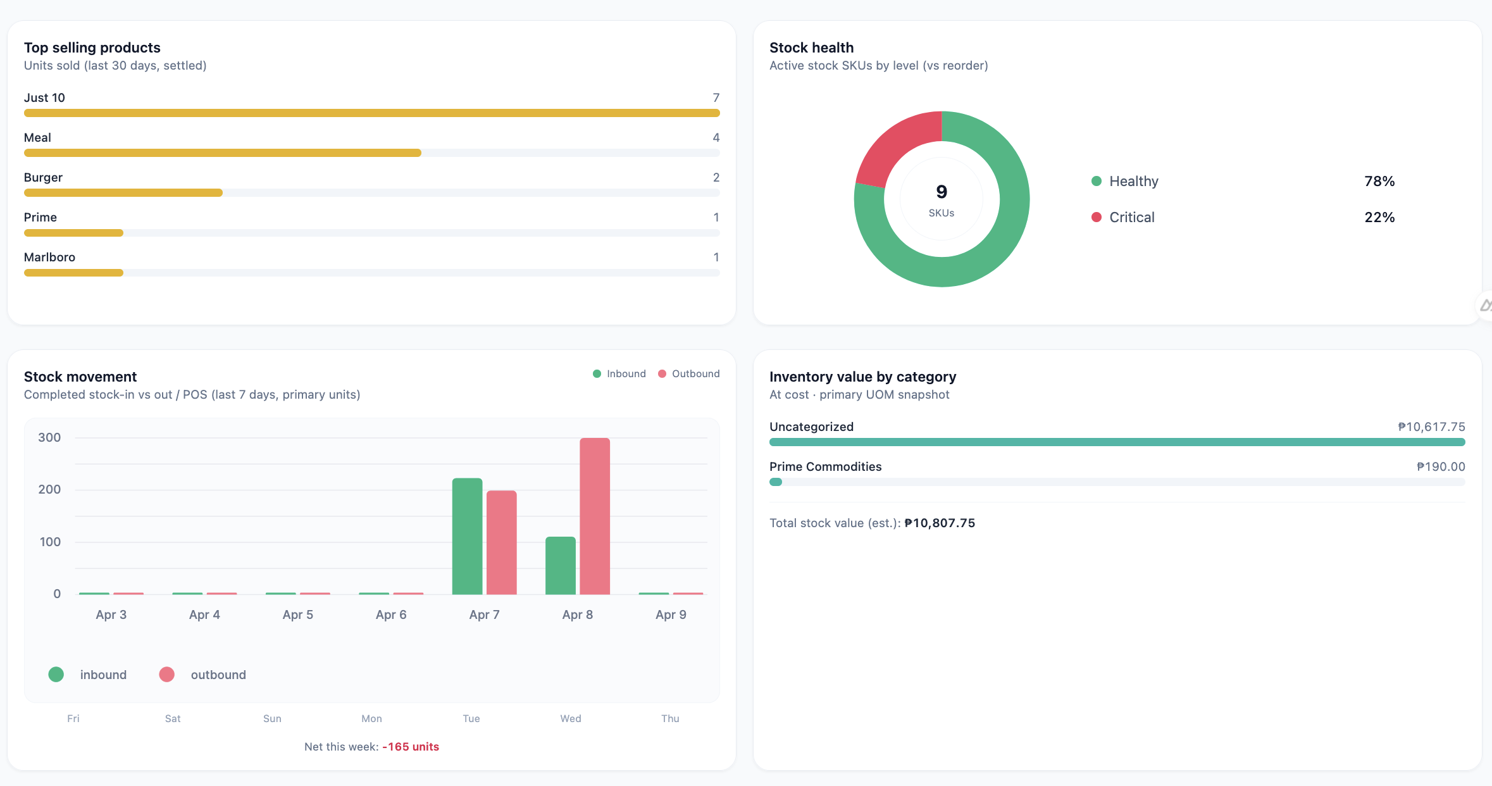Click the yellow bar for Burger

[x=123, y=192]
